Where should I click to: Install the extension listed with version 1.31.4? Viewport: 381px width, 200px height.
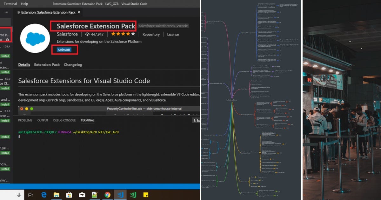(x=5, y=56)
